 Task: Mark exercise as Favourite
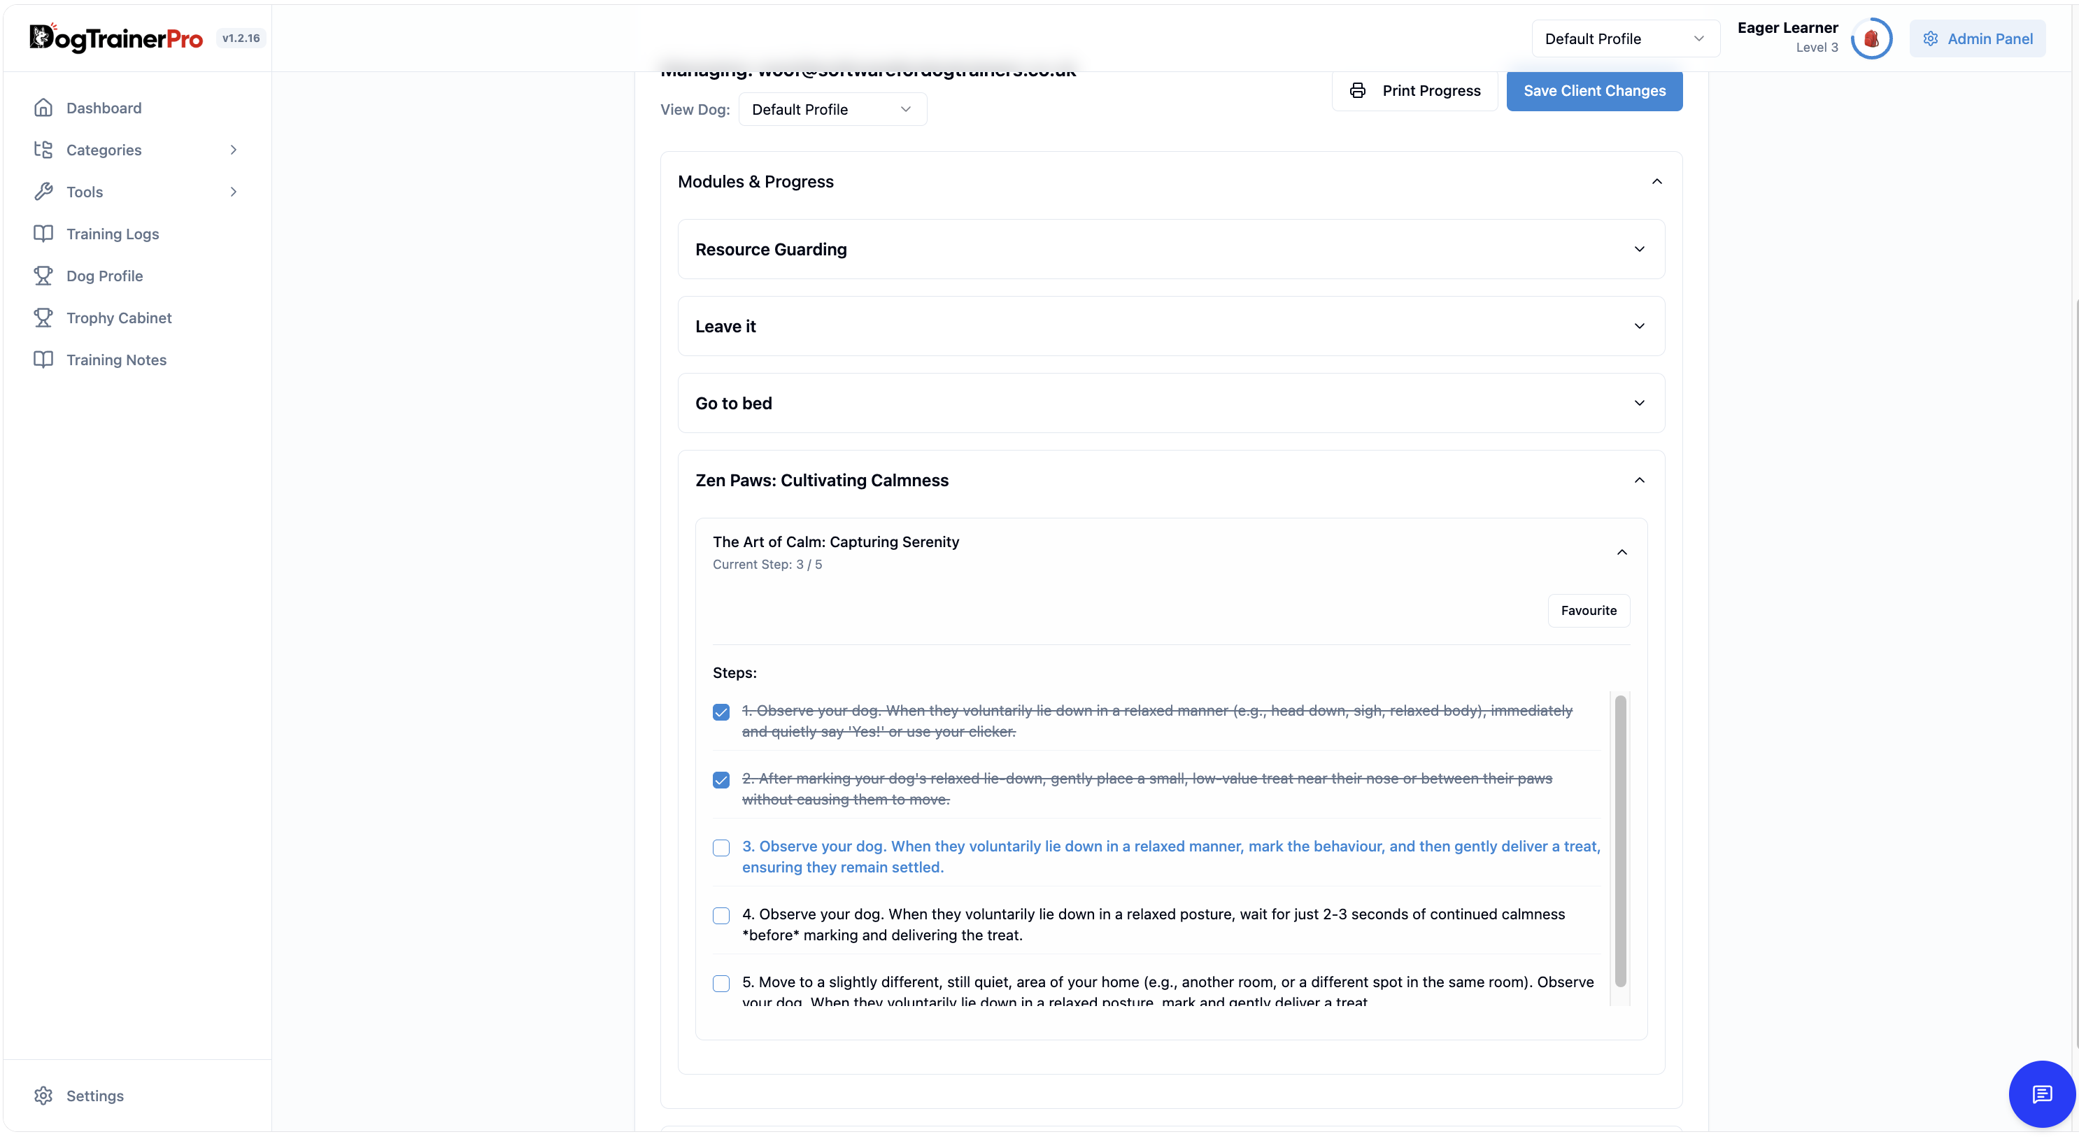point(1589,610)
